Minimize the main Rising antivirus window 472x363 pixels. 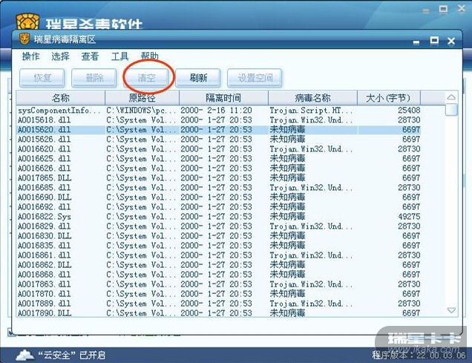[426, 11]
